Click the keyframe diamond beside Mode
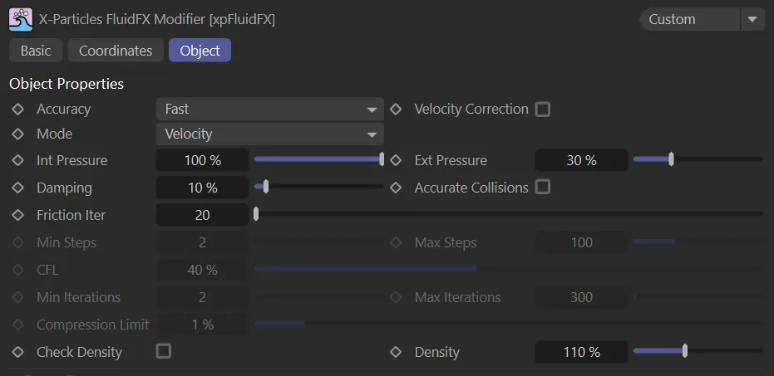The height and width of the screenshot is (376, 774). click(18, 134)
